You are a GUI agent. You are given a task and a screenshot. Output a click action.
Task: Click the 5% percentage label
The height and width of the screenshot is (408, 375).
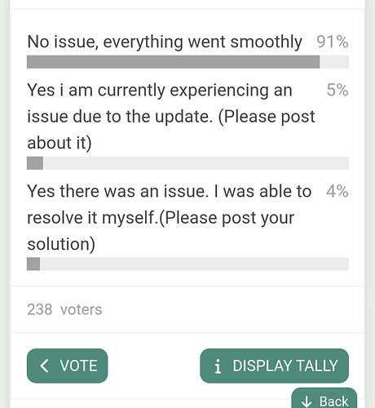(337, 90)
